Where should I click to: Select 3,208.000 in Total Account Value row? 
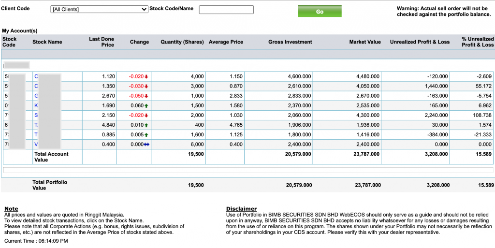click(436, 154)
